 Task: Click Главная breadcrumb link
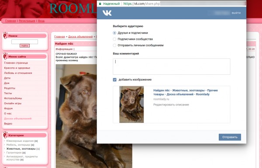click(x=59, y=37)
